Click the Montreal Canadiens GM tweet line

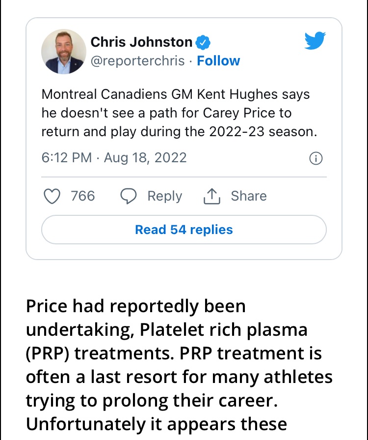(x=176, y=94)
